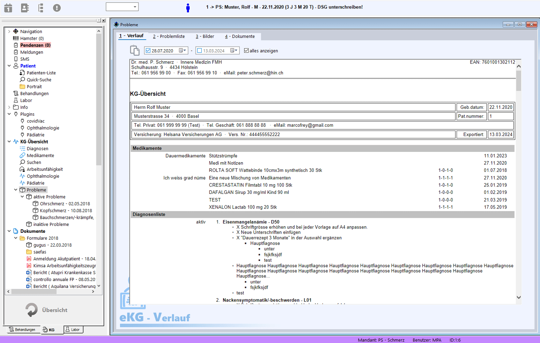This screenshot has height=343, width=540.
Task: Click the exclamation alert icon in top toolbar
Action: click(57, 8)
